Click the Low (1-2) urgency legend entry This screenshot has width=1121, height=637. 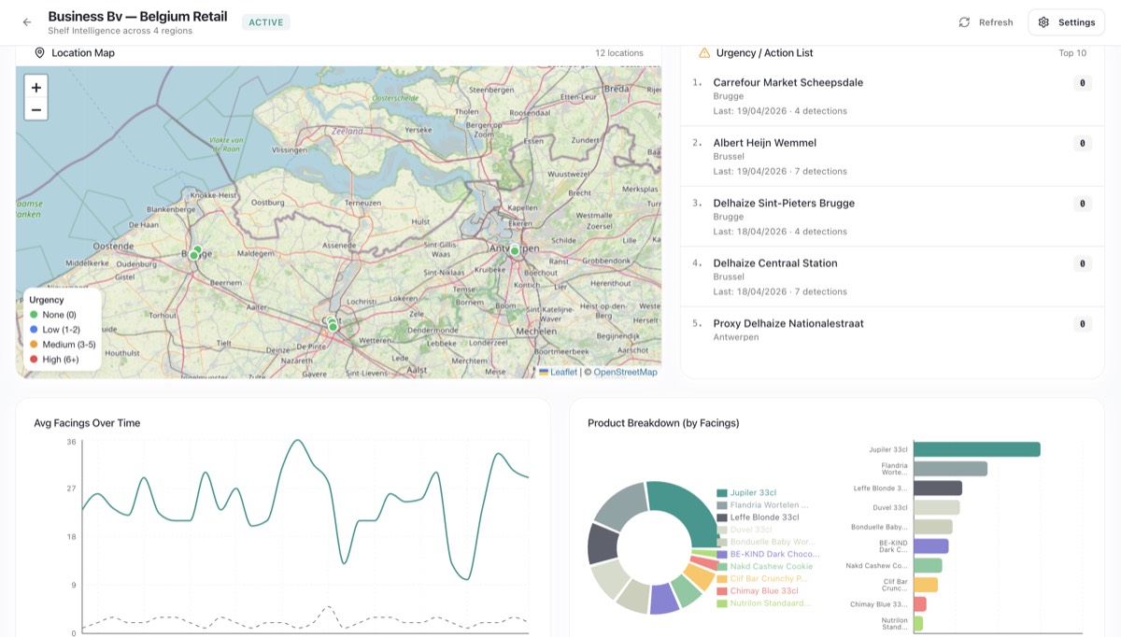point(55,330)
